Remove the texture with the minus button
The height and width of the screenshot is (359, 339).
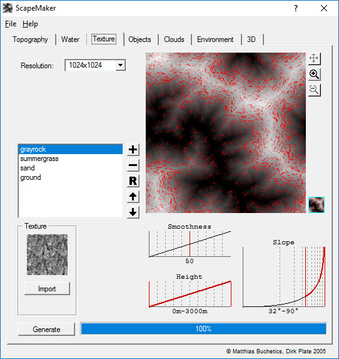(133, 165)
